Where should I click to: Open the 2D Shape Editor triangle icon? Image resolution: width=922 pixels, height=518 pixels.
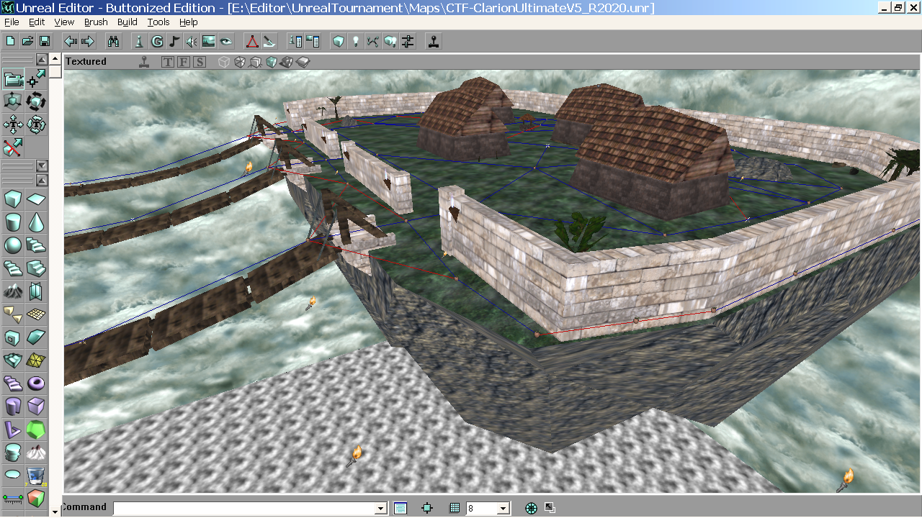pyautogui.click(x=251, y=41)
